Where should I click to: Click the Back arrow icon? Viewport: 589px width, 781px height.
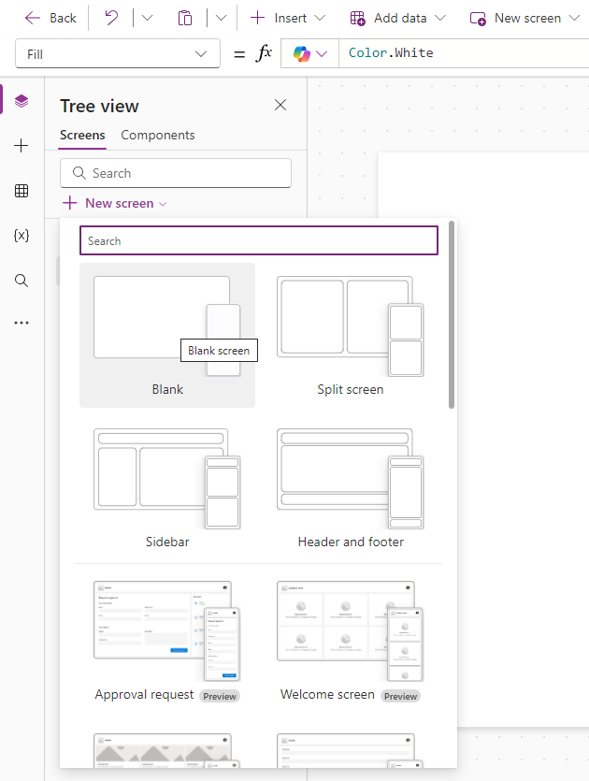(33, 19)
